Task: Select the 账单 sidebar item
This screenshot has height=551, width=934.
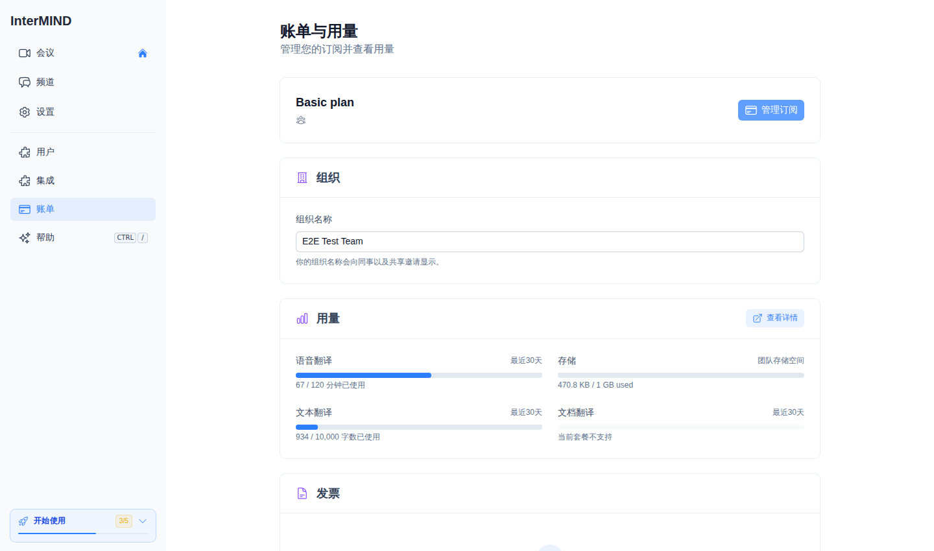Action: click(83, 209)
